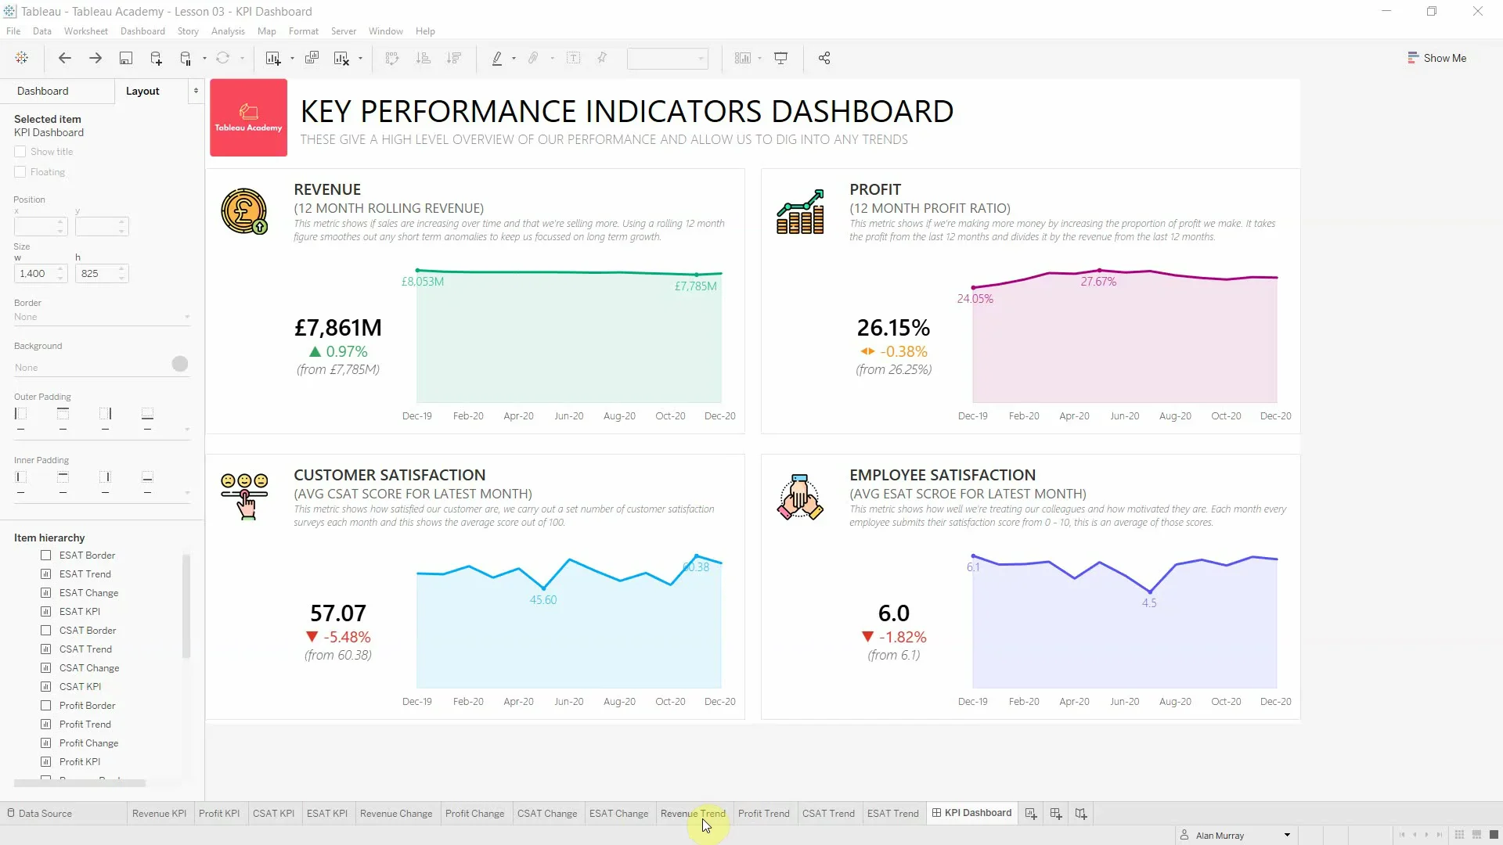1503x845 pixels.
Task: Click the New Worksheet toolbar icon
Action: click(272, 58)
